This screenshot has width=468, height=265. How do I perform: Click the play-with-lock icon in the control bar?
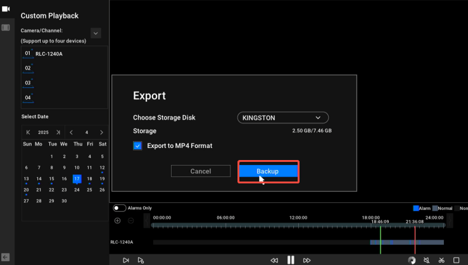[141, 260]
